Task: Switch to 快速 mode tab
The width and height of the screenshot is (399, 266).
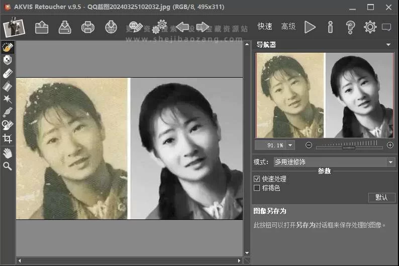Action: click(265, 27)
